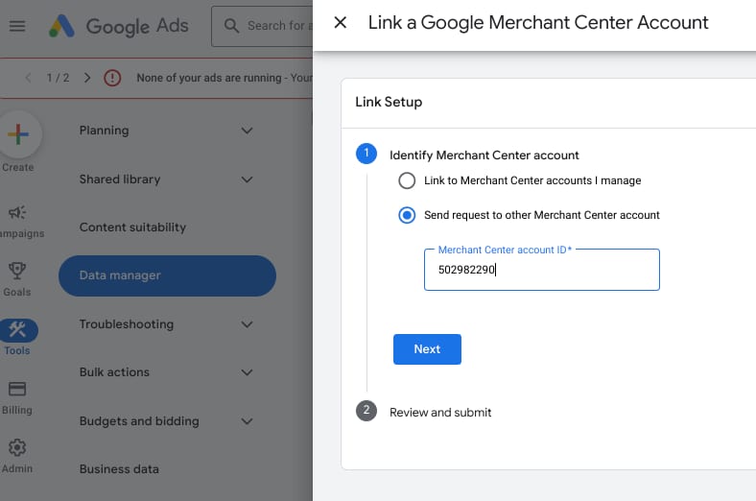Open the Data manager menu item
The width and height of the screenshot is (756, 501).
click(167, 276)
